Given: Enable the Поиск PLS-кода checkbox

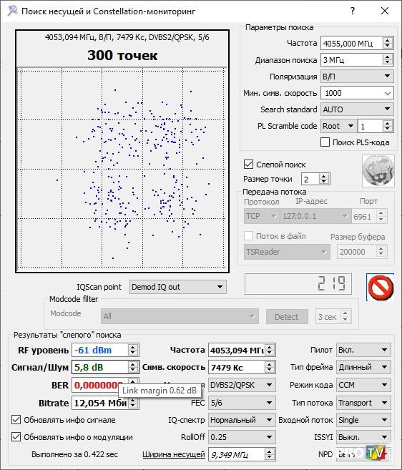Looking at the screenshot, I should point(325,142).
